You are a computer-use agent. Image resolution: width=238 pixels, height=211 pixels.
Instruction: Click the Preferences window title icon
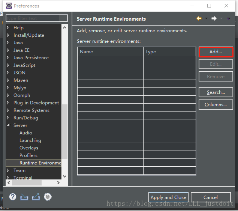tap(9, 6)
